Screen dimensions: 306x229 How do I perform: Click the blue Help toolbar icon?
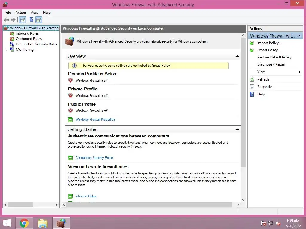coord(31,20)
